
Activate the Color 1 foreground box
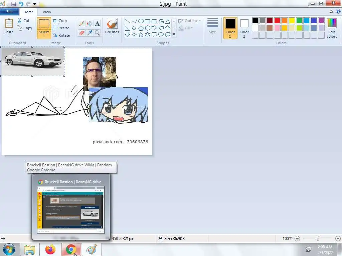(x=230, y=28)
